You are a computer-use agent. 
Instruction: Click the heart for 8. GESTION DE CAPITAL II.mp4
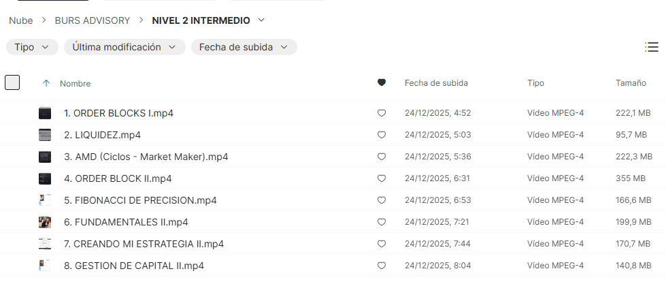tap(382, 266)
